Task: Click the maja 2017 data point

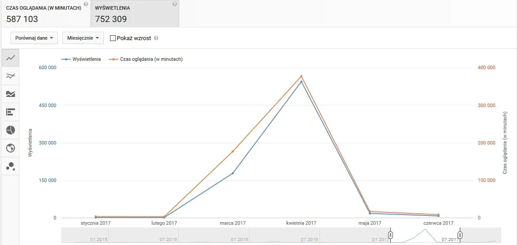Action: coord(370,212)
